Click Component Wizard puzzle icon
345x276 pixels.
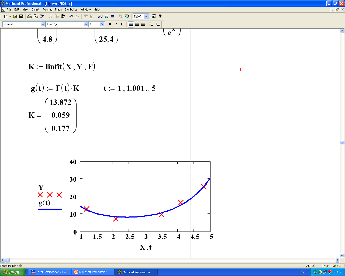pos(127,16)
